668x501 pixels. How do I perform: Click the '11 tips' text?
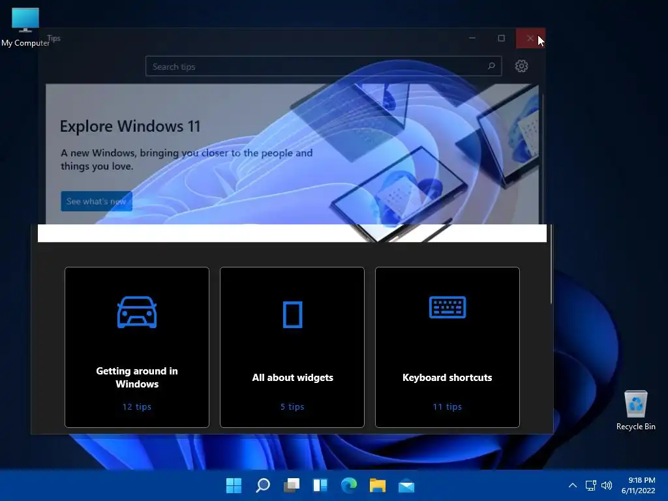[x=448, y=406]
